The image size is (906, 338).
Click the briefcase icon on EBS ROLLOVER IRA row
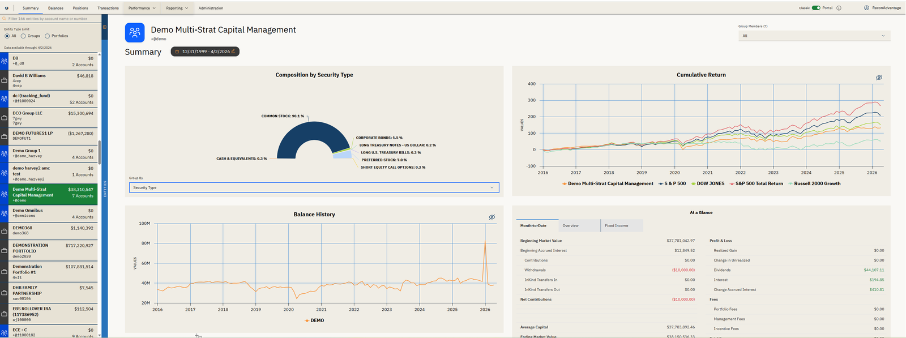tap(4, 314)
